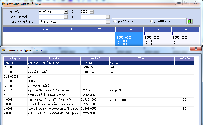Screen dimensions: 203x125
Task: Select row for Agere Systems Microelectronics
Action: (99, 109)
